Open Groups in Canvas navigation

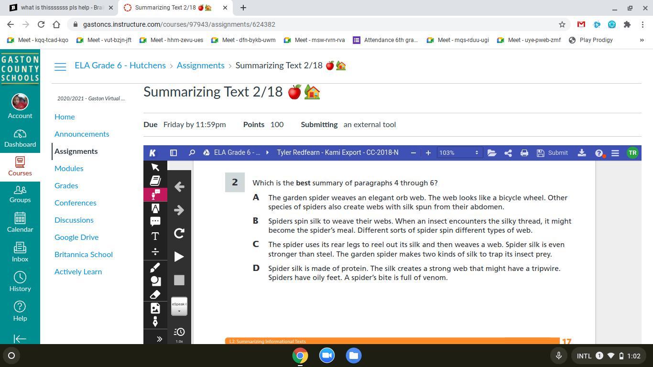pyautogui.click(x=20, y=194)
